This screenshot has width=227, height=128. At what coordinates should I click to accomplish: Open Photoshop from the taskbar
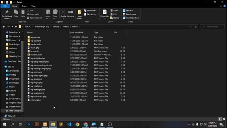[x=29, y=124]
